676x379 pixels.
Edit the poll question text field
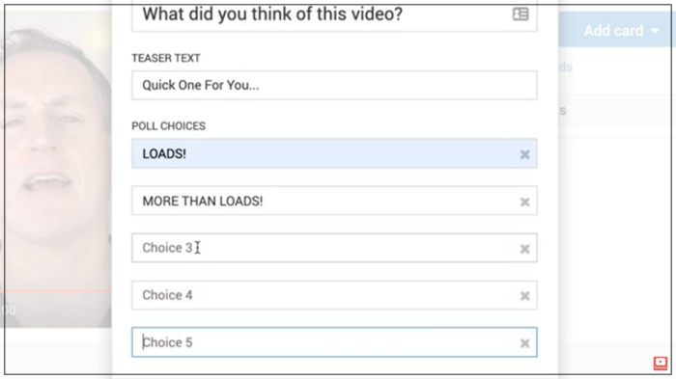334,15
